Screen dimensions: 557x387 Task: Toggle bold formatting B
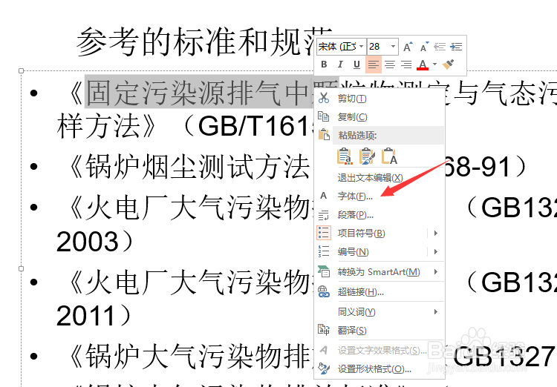pos(324,64)
